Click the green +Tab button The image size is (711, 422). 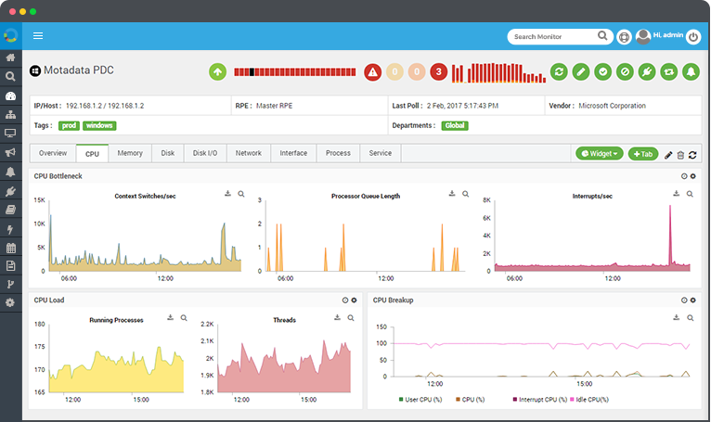(x=643, y=154)
